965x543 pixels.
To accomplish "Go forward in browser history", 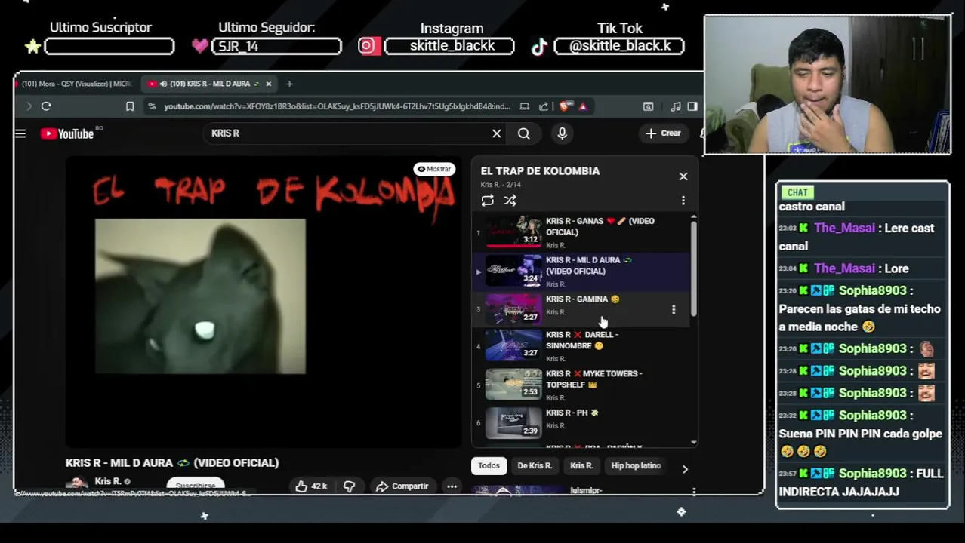I will coord(29,106).
